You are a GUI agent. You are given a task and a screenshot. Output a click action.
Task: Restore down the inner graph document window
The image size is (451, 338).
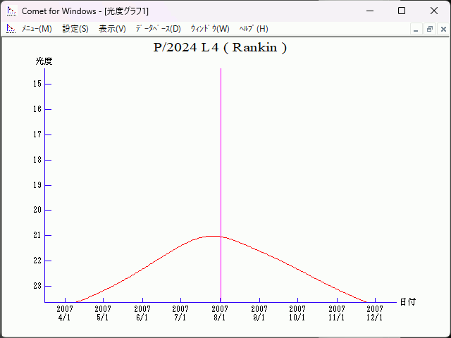click(429, 29)
